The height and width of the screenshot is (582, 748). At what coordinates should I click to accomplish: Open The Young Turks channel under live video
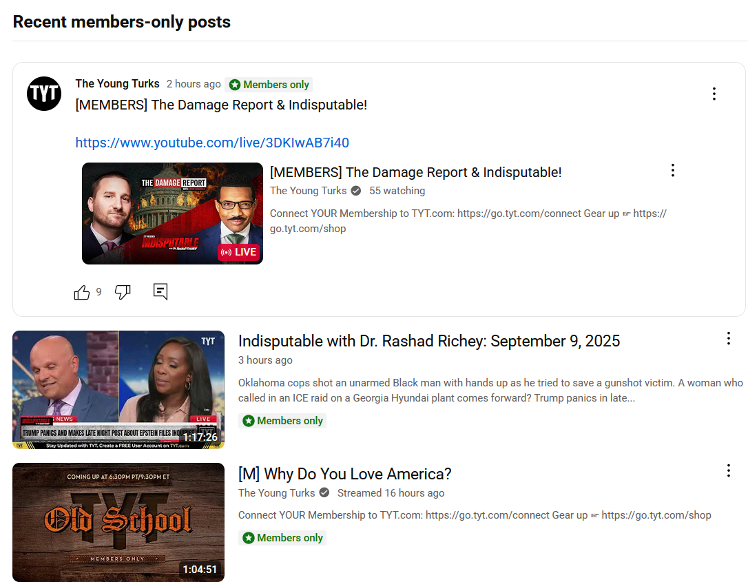(308, 191)
